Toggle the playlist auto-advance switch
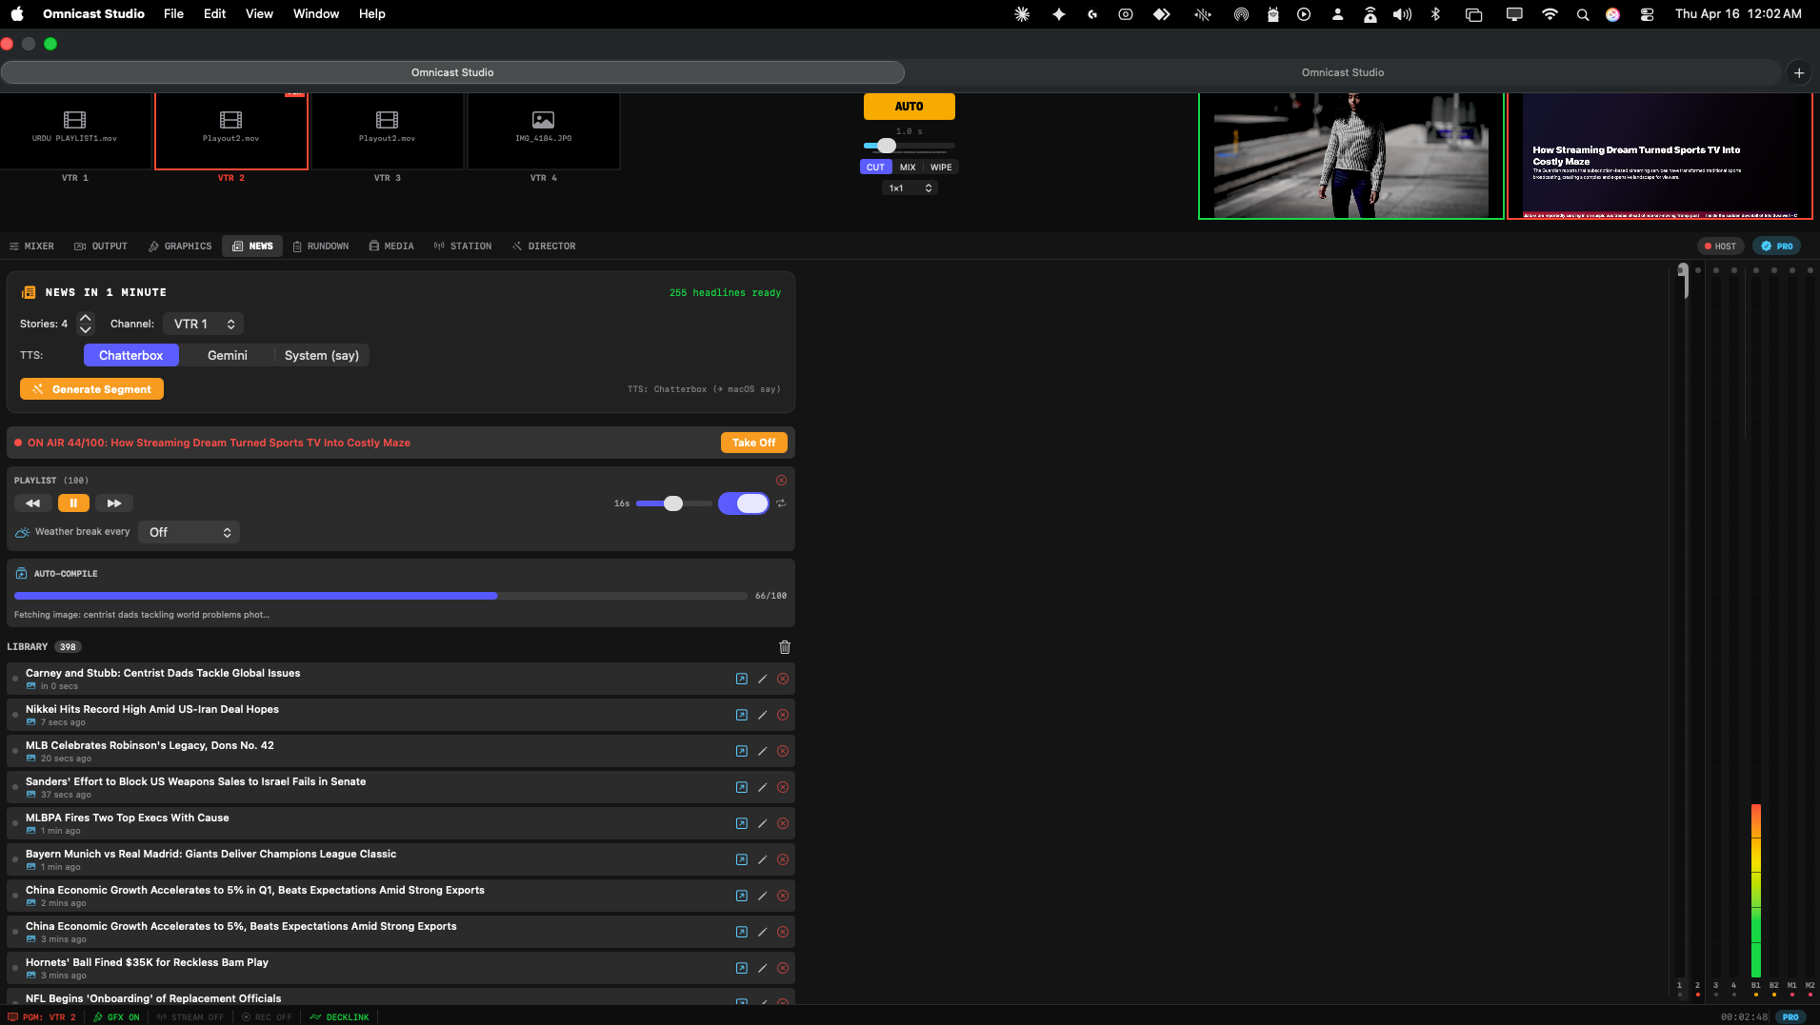 [x=744, y=503]
